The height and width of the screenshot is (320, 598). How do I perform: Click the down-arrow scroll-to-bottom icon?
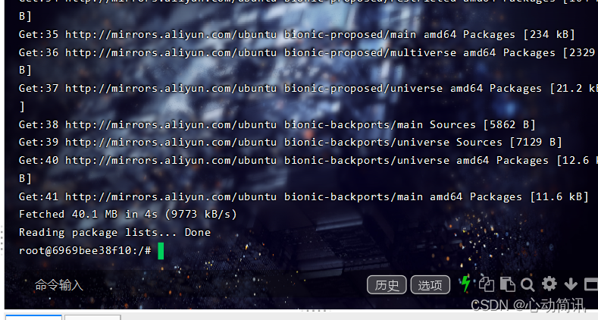tap(571, 284)
